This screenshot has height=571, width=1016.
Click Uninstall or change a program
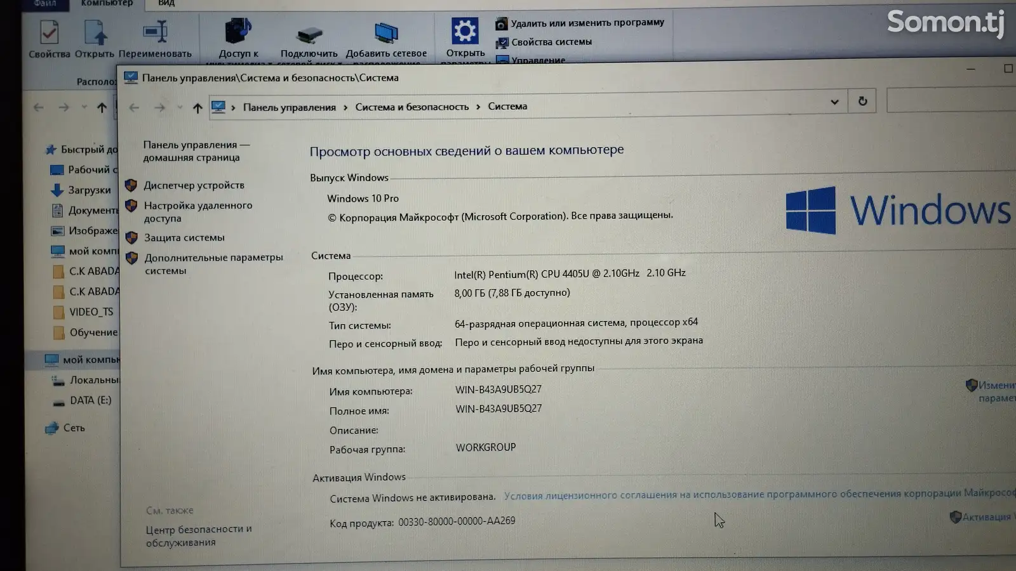point(580,23)
